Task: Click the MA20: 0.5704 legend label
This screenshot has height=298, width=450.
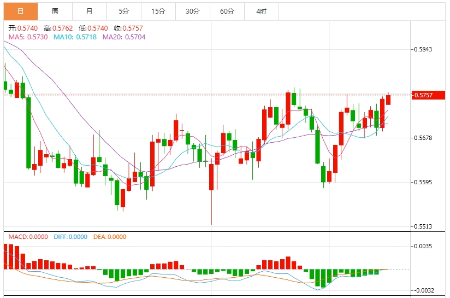Action: pos(124,37)
